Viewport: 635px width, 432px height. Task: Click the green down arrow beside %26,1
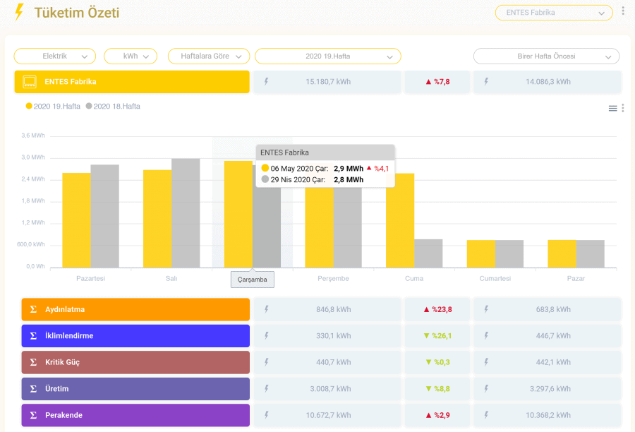[x=426, y=335]
